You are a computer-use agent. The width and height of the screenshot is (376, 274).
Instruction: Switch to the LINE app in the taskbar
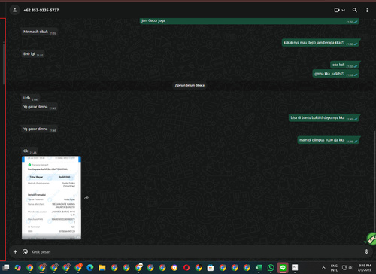tap(283, 268)
